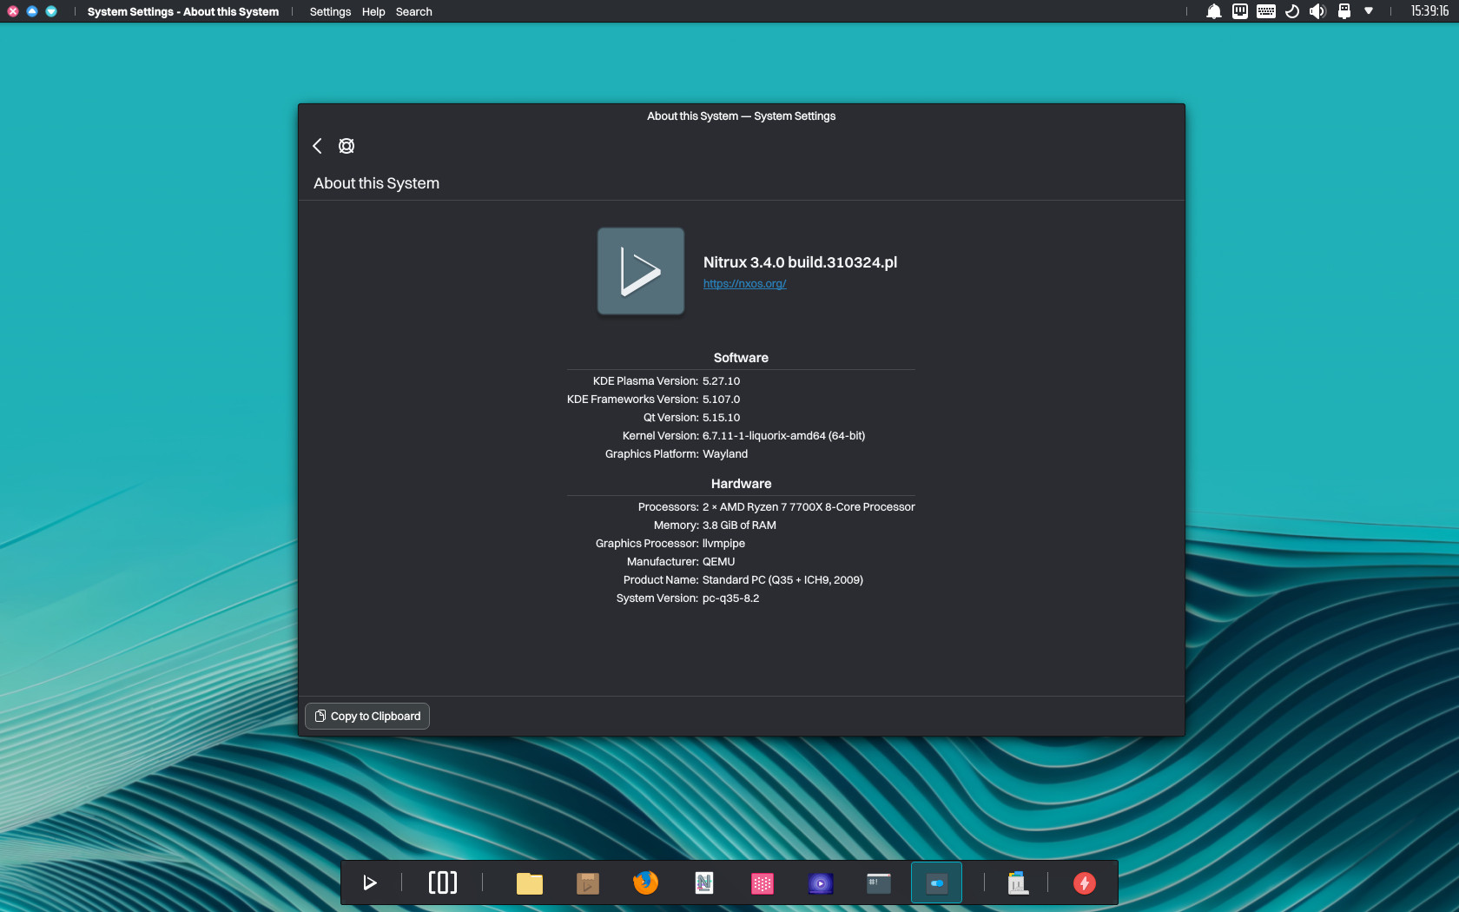Click the System Version value pc-q35-8.2

coord(730,598)
